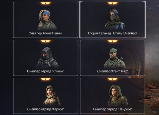Viewport: 159px width, 115px height.
Task: Click the caption Снайпер отряда 'Аврора'
Action: point(45,109)
